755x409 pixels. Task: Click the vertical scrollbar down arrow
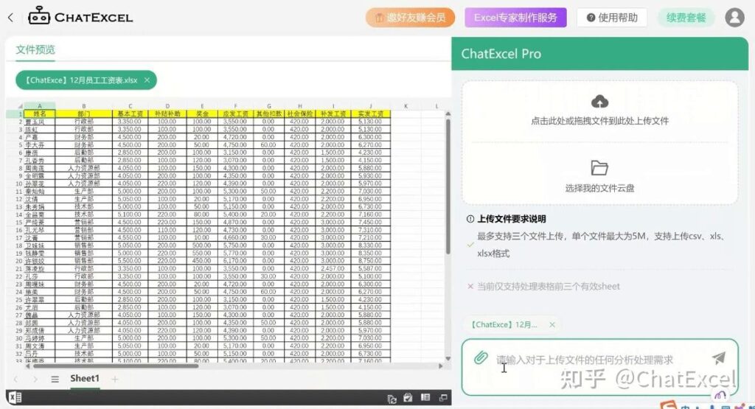pyautogui.click(x=448, y=358)
